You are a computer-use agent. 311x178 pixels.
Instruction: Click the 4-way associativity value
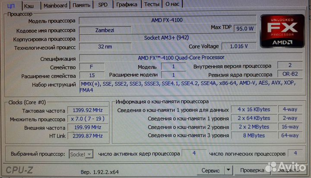[x=290, y=109]
